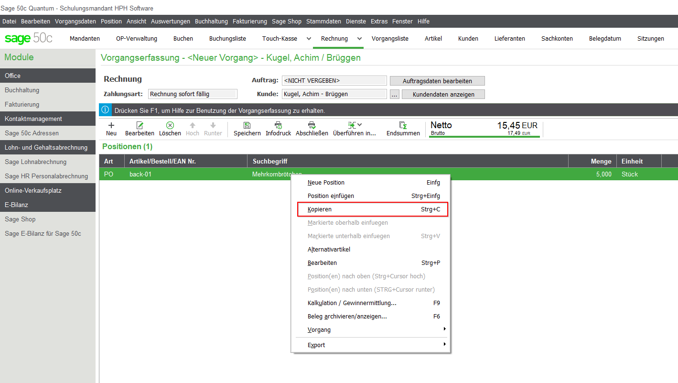
Task: Click Auftragsdaten bearbeiten button
Action: [437, 81]
